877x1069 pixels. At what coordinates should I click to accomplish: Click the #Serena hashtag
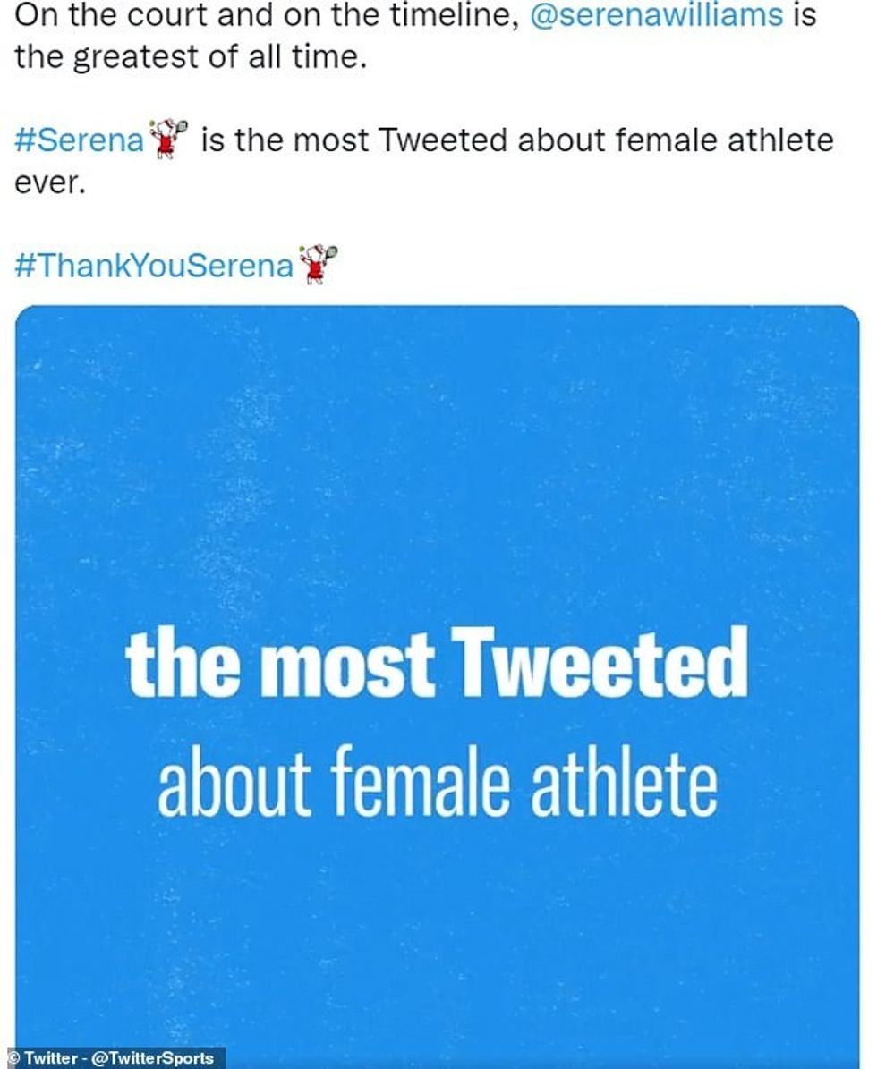pyautogui.click(x=80, y=140)
